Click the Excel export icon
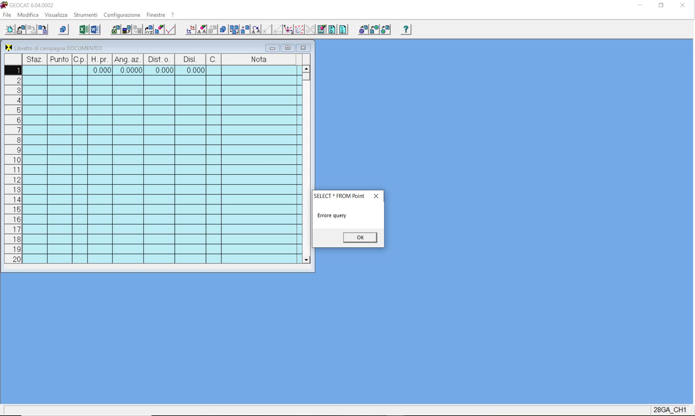This screenshot has width=695, height=416. 84,30
